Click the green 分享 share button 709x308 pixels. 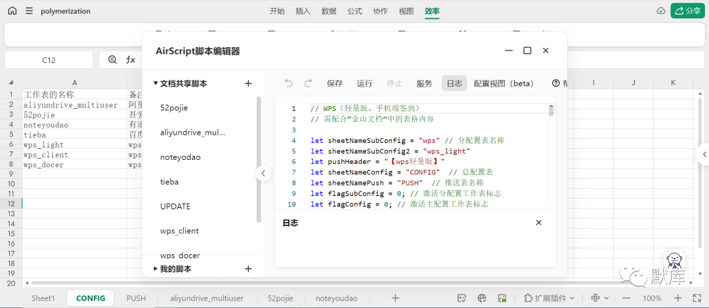(x=688, y=11)
